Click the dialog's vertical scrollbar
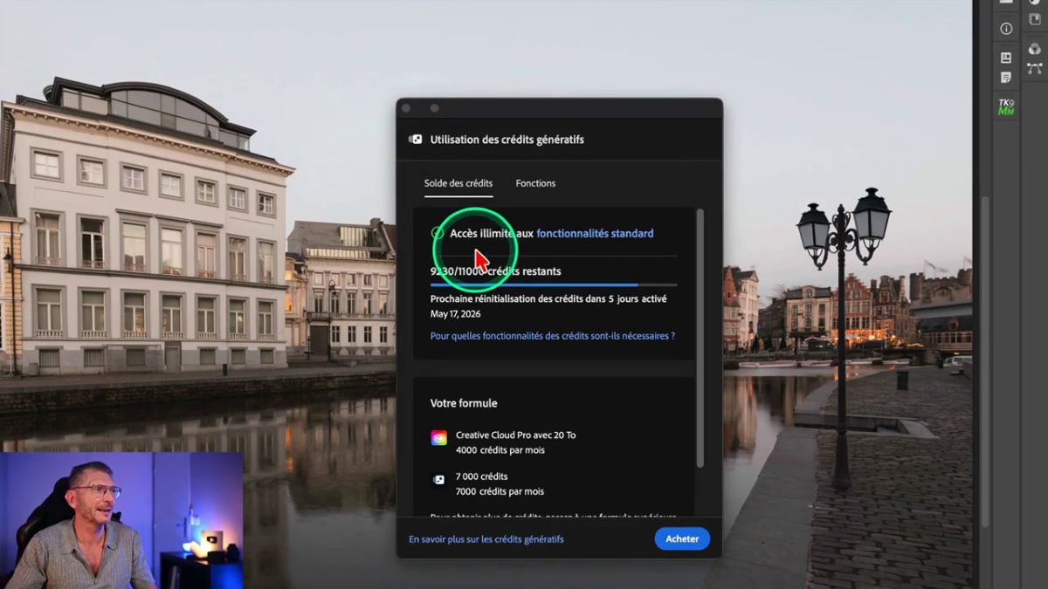 (700, 338)
